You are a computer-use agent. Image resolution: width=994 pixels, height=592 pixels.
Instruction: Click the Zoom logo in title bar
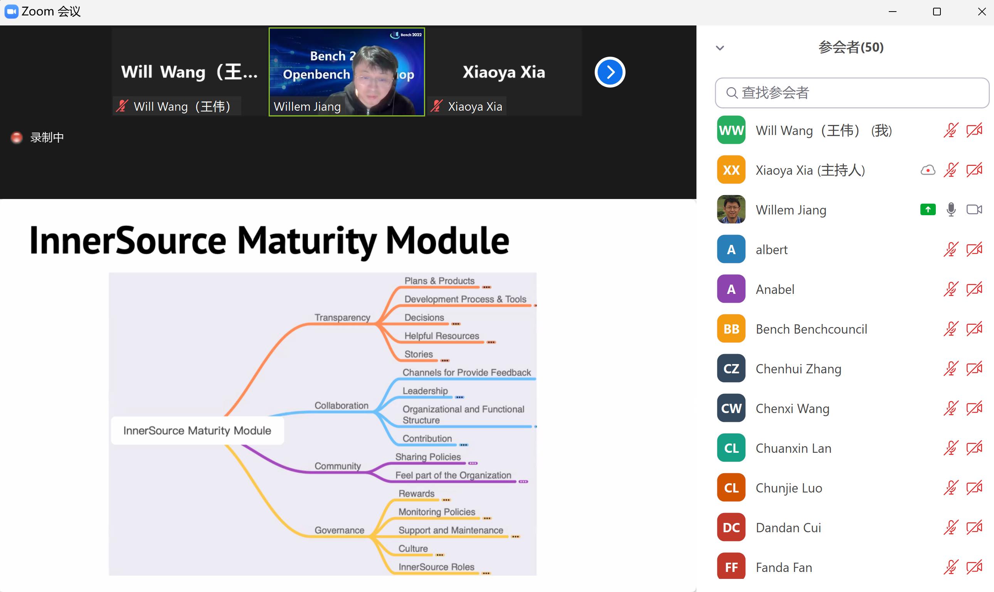(x=11, y=12)
